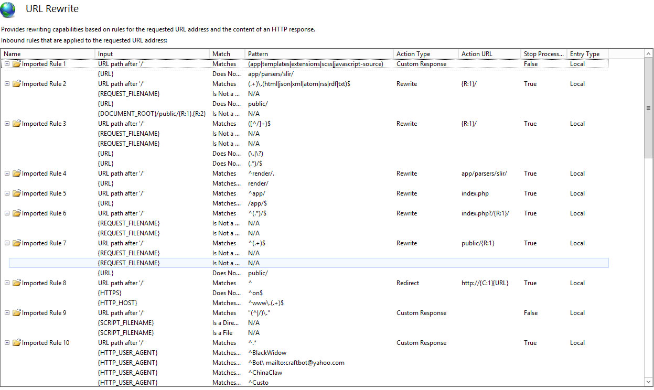Click the '{HTTPS}' condition input
This screenshot has width=654, height=390.
pyautogui.click(x=110, y=293)
